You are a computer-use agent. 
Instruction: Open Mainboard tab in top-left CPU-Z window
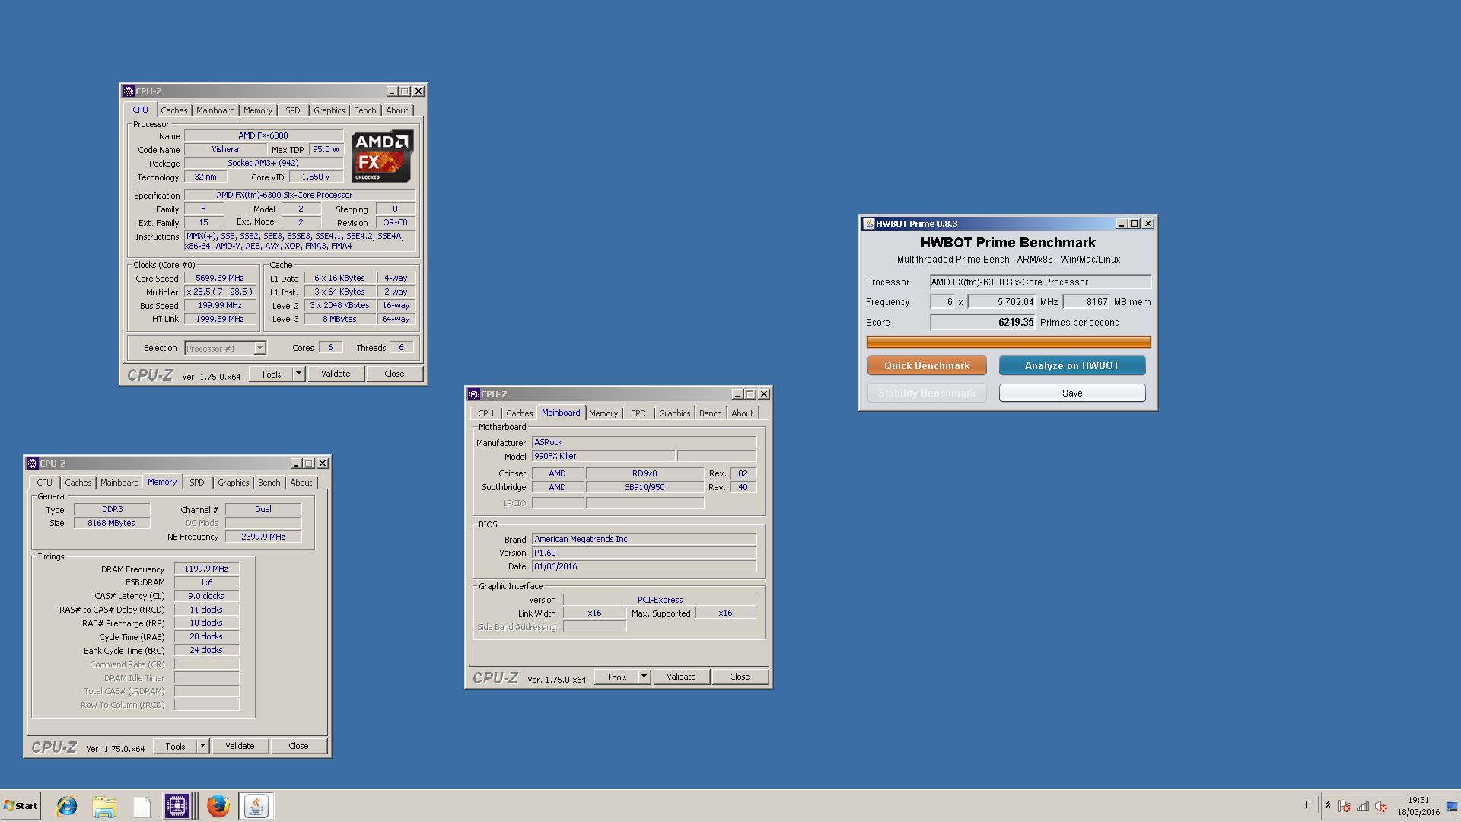(215, 110)
